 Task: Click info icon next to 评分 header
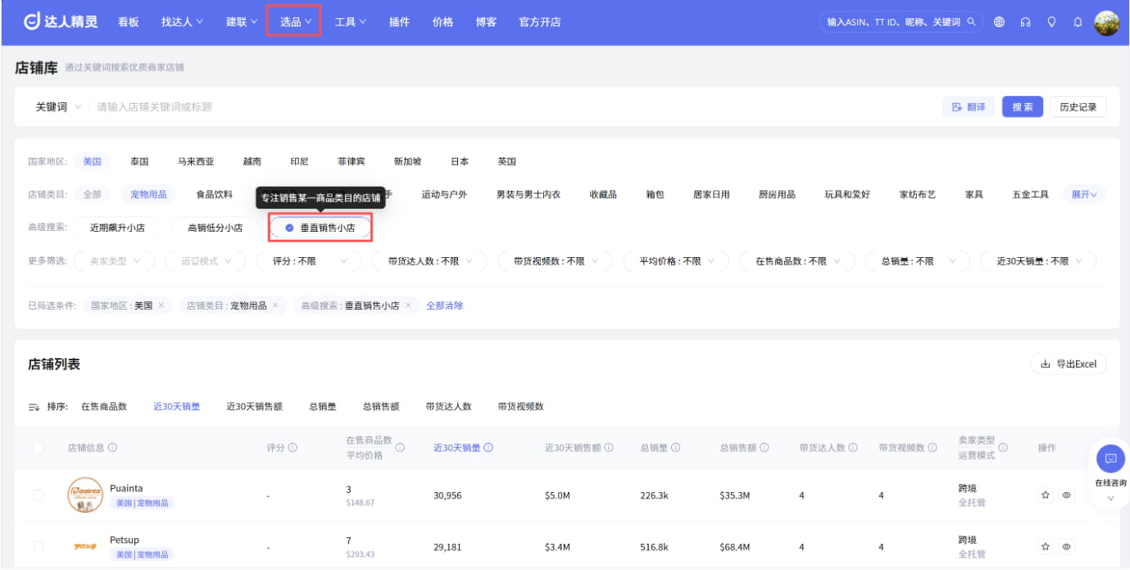click(293, 448)
